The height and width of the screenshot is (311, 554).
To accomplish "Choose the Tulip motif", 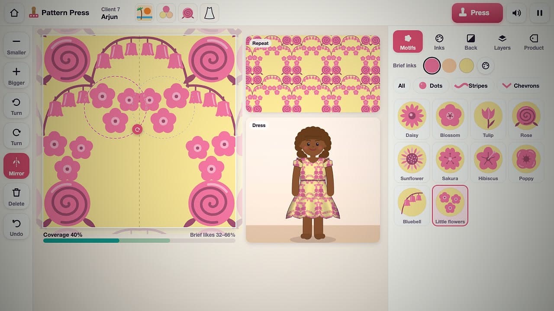I will (x=488, y=119).
